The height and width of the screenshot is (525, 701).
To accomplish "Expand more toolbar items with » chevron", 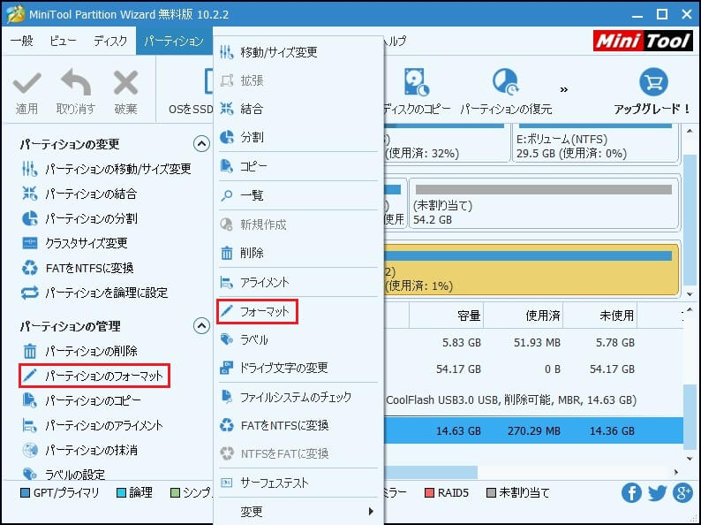I will 564,89.
